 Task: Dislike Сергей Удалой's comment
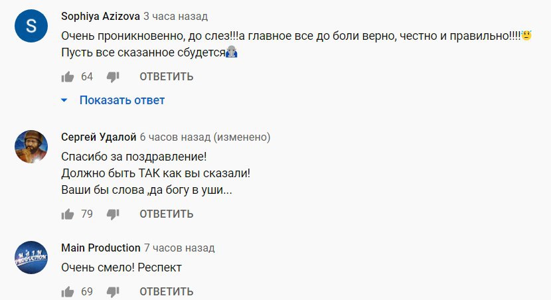tap(113, 214)
